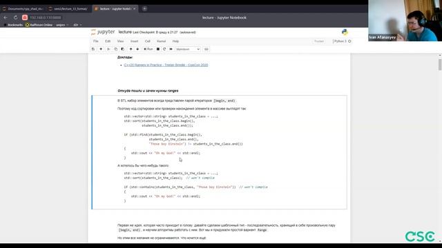The height and width of the screenshot is (248, 442).
Task: Select the 'Откуда пошли и зачем нужны ranges' heading
Action: point(148,91)
